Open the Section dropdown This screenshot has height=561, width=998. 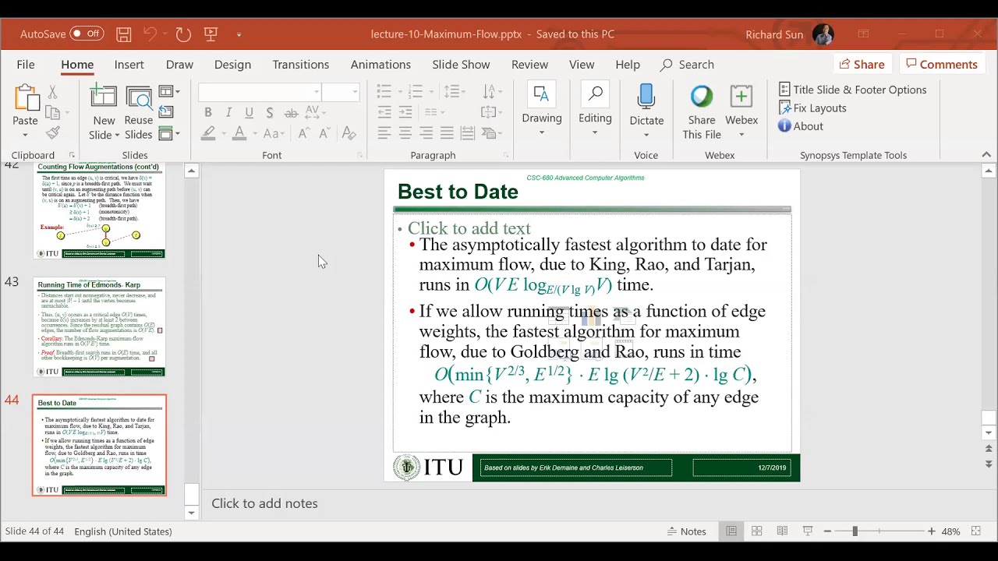click(x=169, y=134)
